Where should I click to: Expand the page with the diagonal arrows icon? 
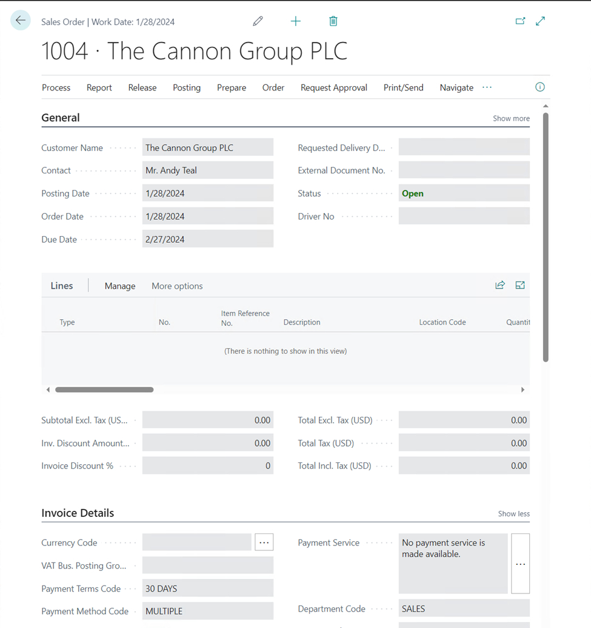pos(540,21)
